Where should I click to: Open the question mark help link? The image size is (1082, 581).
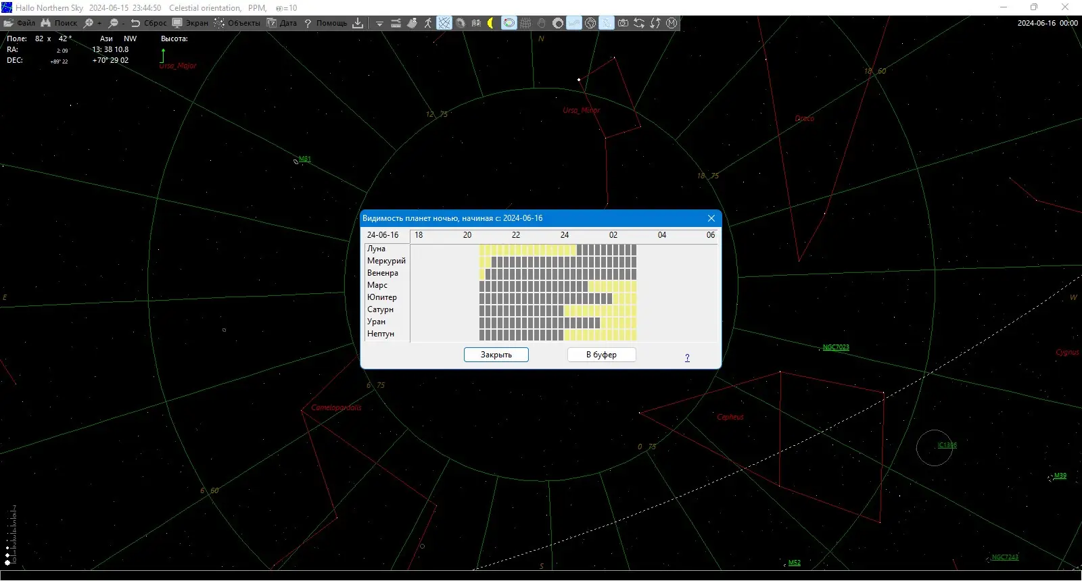[688, 357]
